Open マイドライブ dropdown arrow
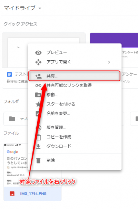Screen dimensions: 138x209 click(40, 8)
